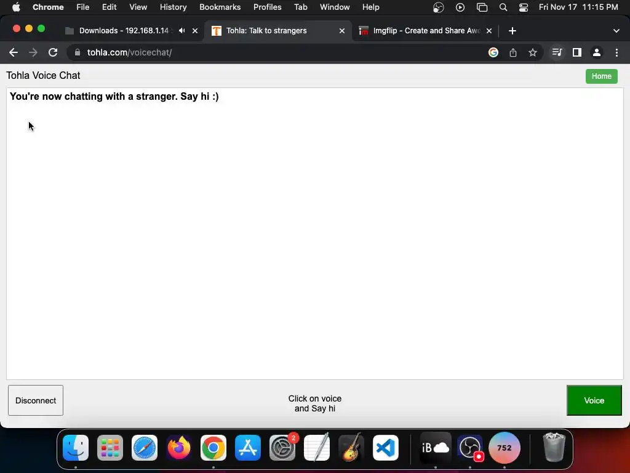The image size is (630, 473).
Task: Toggle the Chrome side panel
Action: [x=577, y=52]
